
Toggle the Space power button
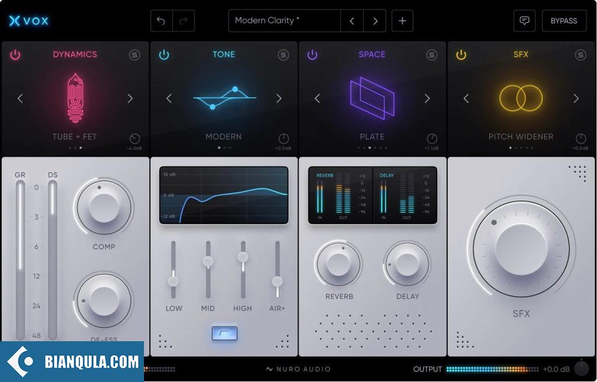[x=312, y=54]
